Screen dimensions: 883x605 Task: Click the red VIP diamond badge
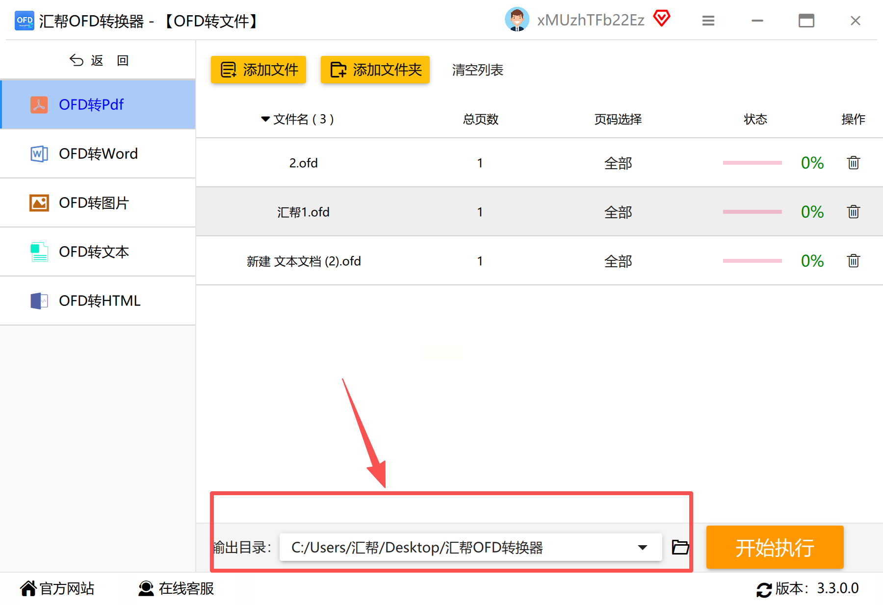click(x=661, y=19)
